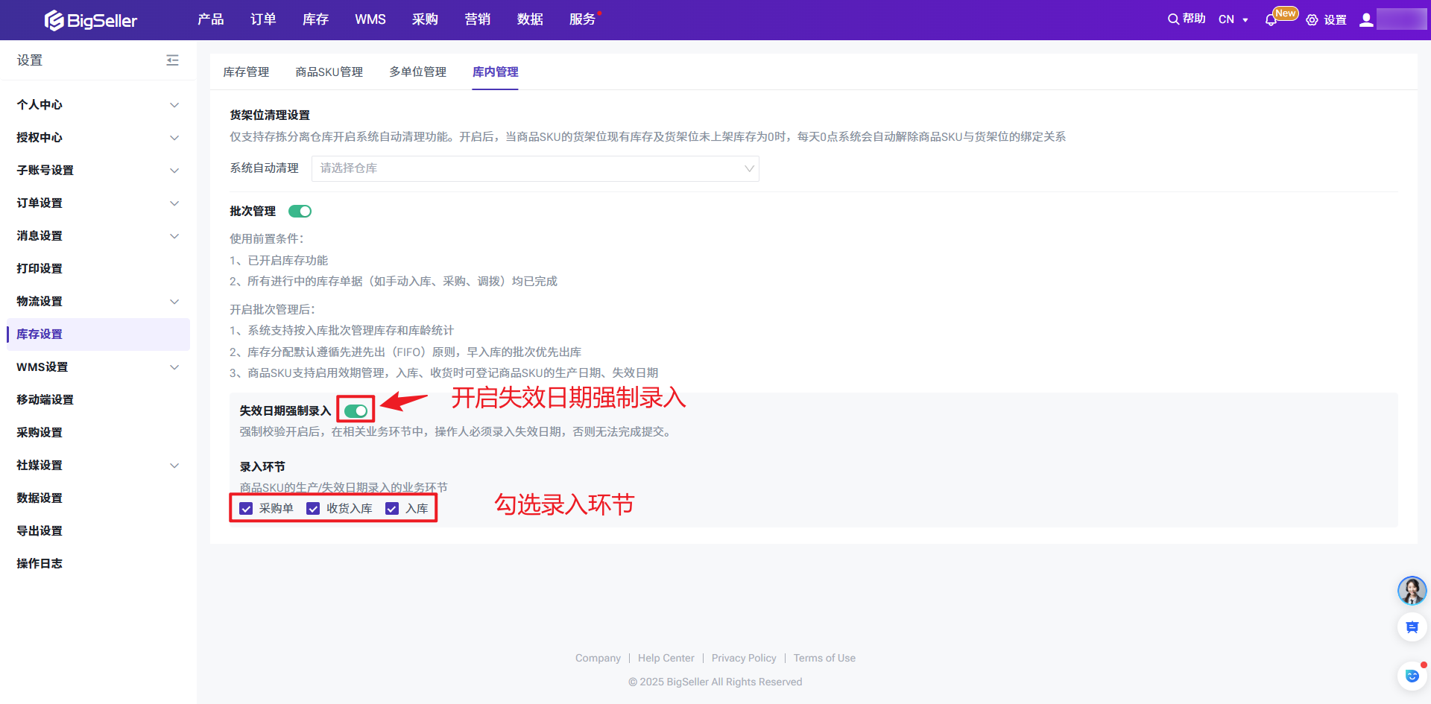Disable the 失效日期强制录入 toggle
This screenshot has width=1431, height=704.
pos(356,411)
